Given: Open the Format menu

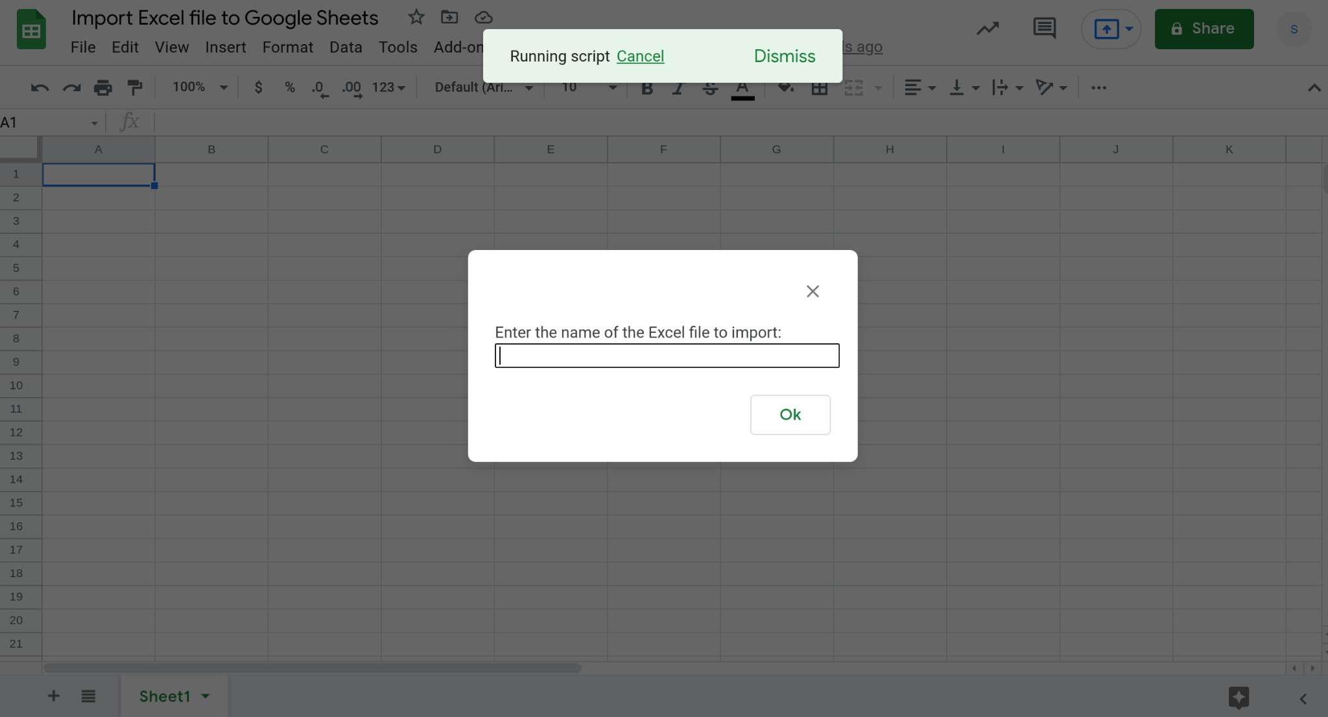Looking at the screenshot, I should (x=288, y=47).
